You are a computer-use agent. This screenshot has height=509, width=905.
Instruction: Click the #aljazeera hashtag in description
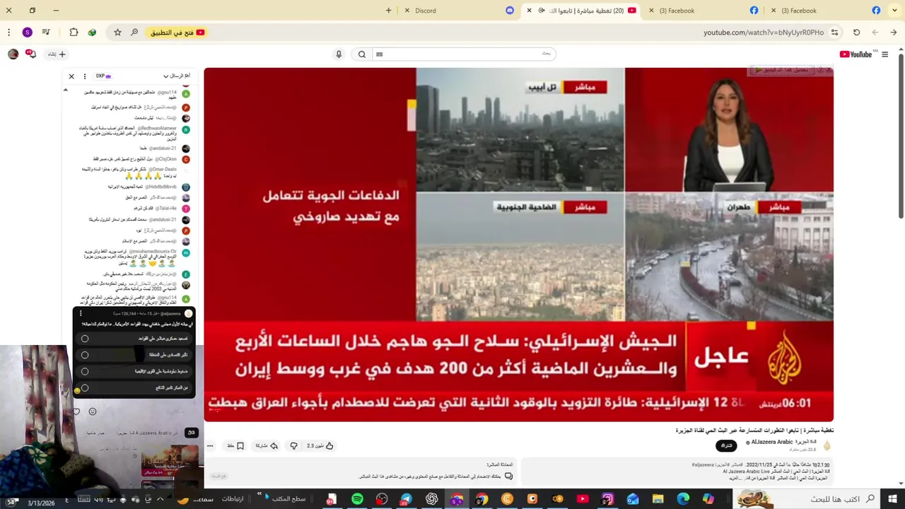click(x=703, y=465)
